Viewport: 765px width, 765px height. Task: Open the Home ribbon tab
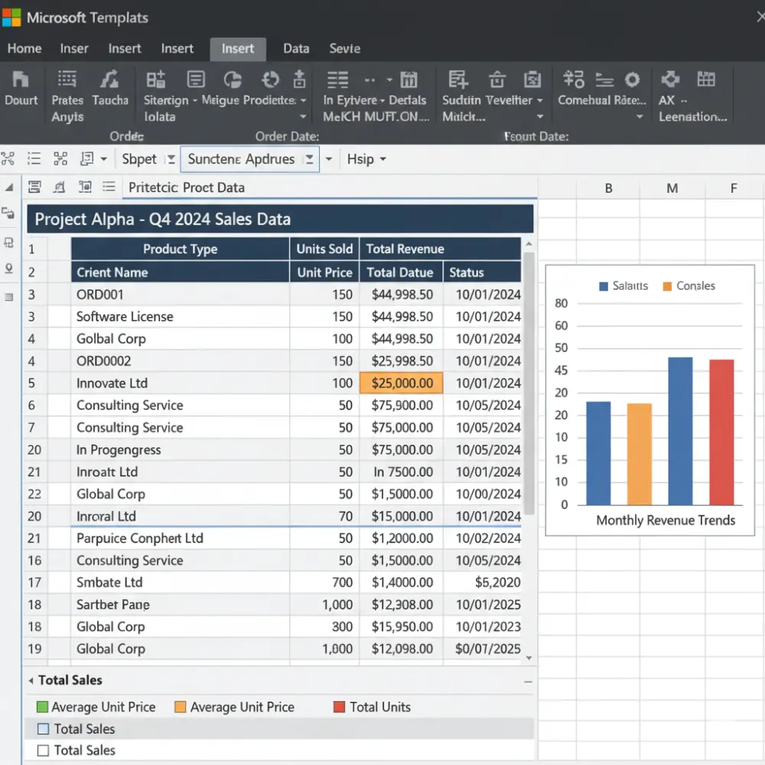click(24, 48)
